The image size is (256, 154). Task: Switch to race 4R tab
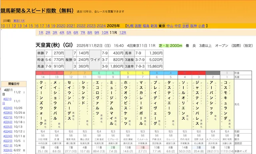click(62, 33)
